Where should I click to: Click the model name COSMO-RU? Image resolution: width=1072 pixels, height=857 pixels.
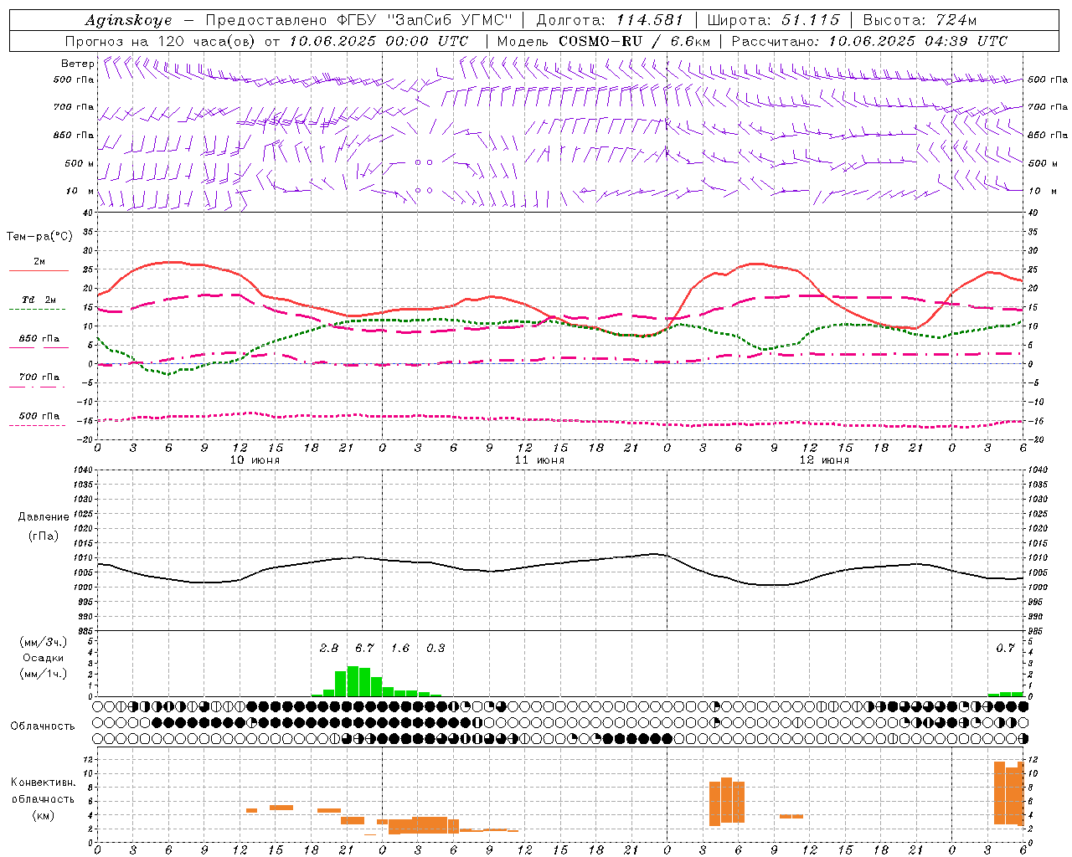coord(600,41)
